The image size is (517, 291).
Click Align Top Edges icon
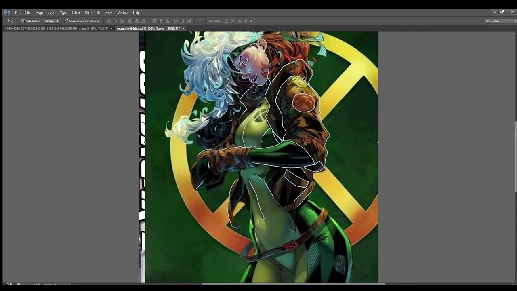tap(109, 21)
